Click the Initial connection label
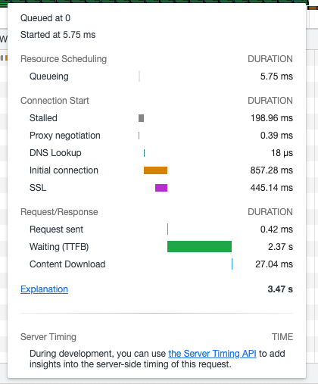318x384 pixels. click(x=64, y=170)
